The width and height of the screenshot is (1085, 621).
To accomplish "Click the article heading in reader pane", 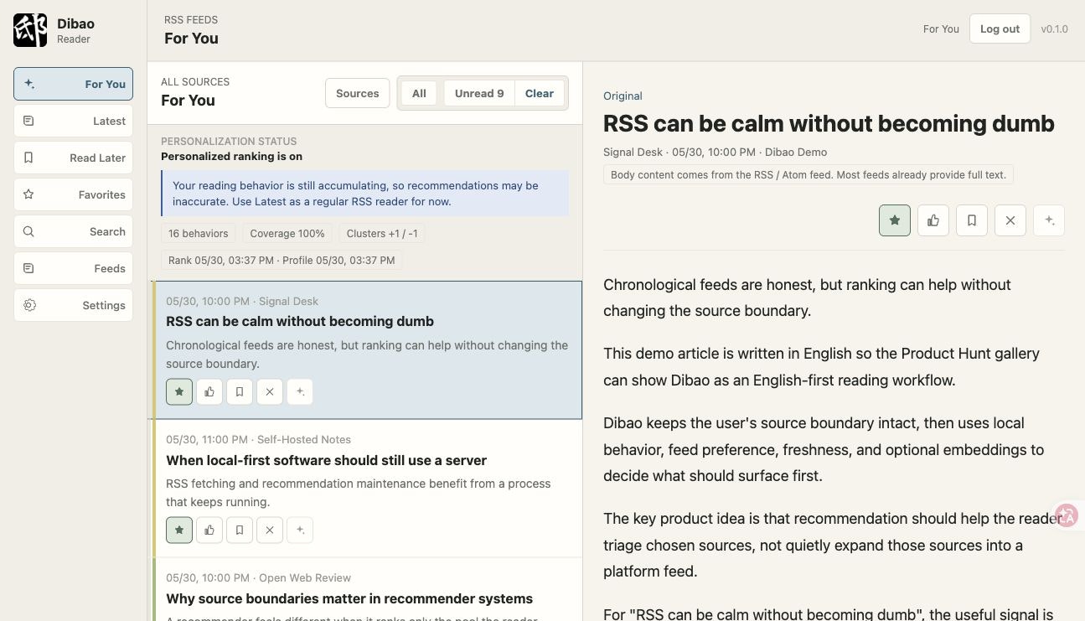I will point(829,124).
